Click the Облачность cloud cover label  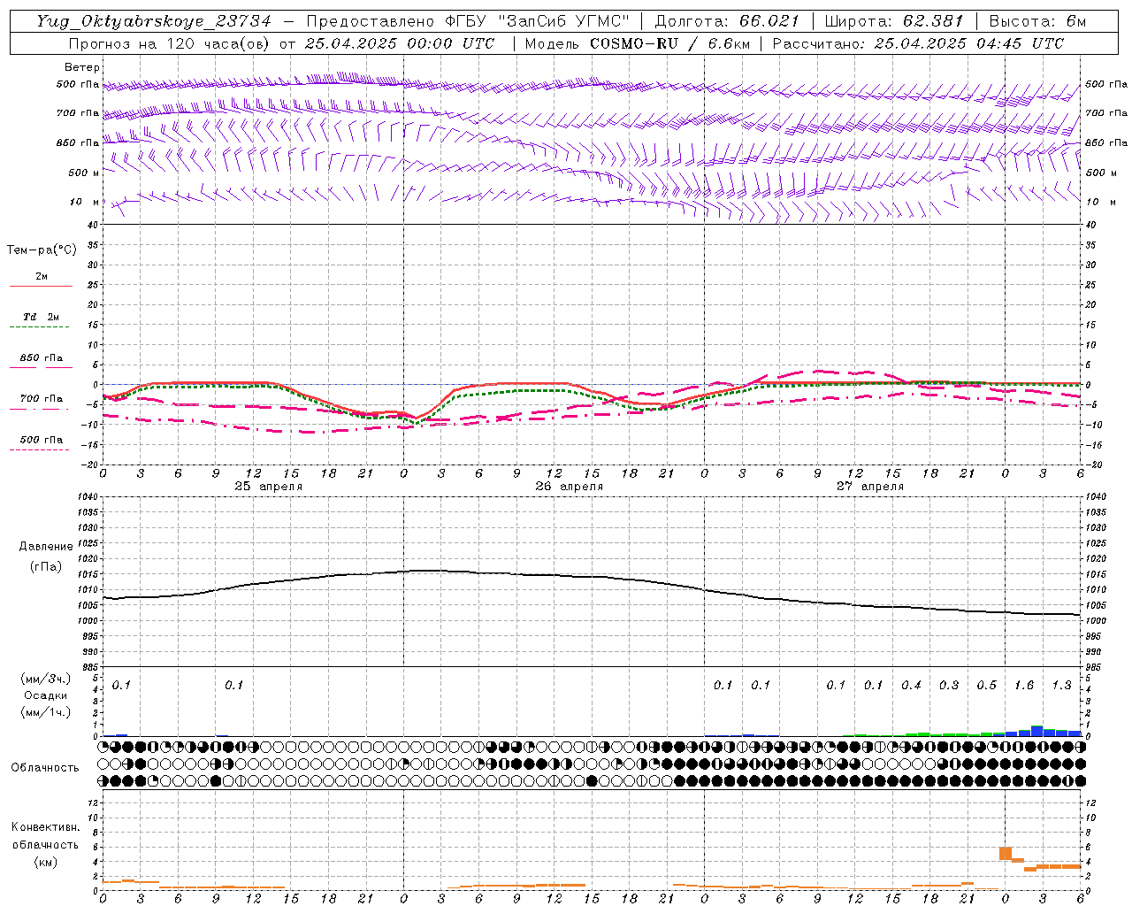44,768
